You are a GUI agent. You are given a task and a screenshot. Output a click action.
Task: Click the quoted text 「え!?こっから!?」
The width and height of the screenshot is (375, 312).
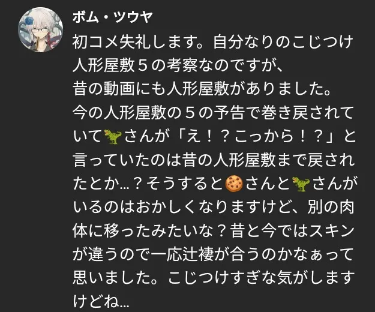point(255,137)
